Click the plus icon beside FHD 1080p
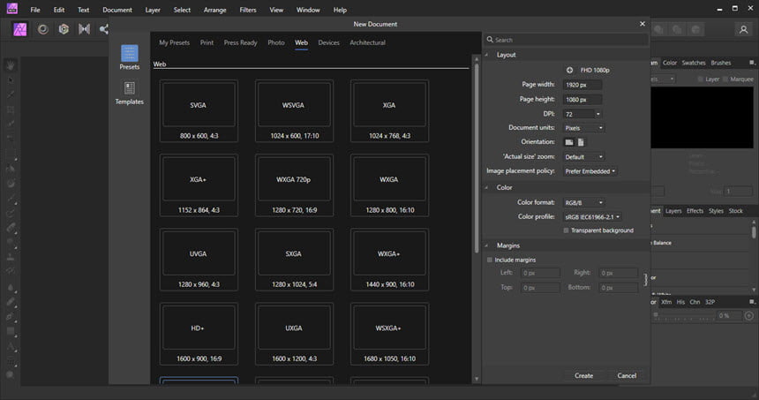The width and height of the screenshot is (759, 400). (x=570, y=71)
